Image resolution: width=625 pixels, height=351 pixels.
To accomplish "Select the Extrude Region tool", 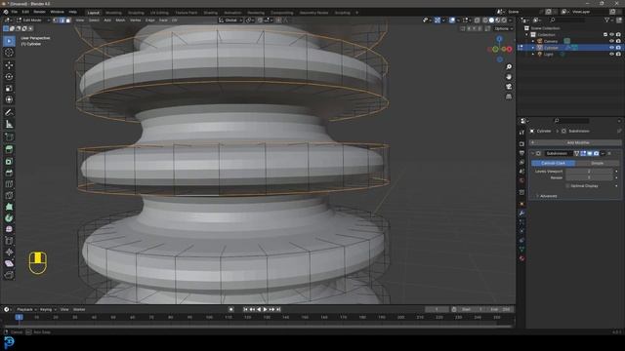I will click(x=9, y=149).
